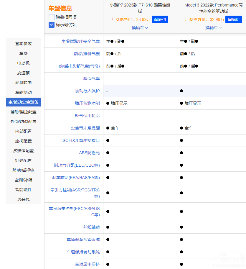This screenshot has height=269, width=246.
Task: Switch to the 基本参数 section
Action: coord(23,44)
